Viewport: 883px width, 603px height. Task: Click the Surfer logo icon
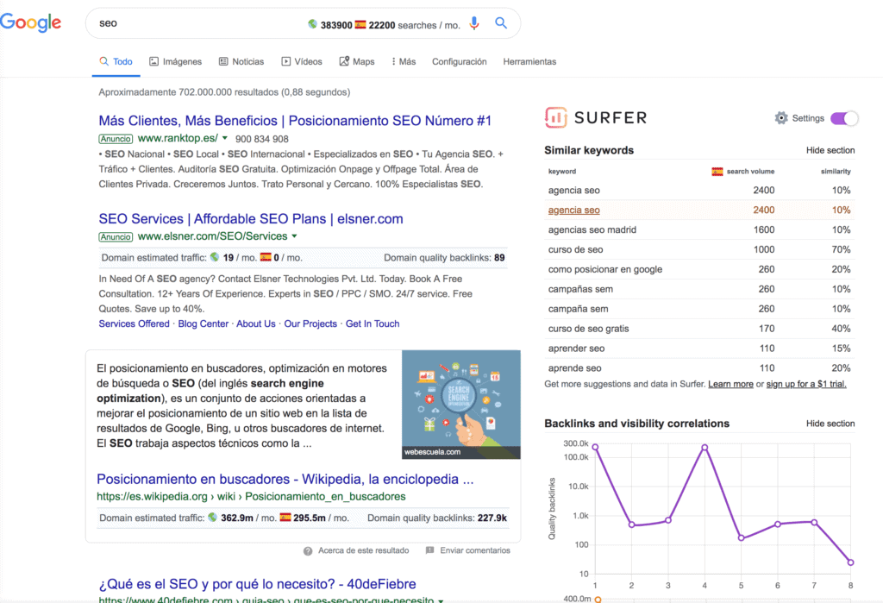coord(556,118)
